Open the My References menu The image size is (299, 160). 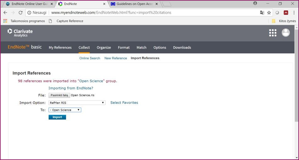[x=60, y=48]
